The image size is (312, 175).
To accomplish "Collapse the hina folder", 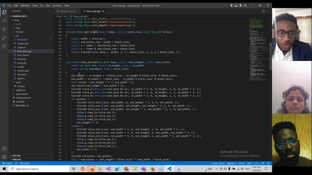I will 31,20.
